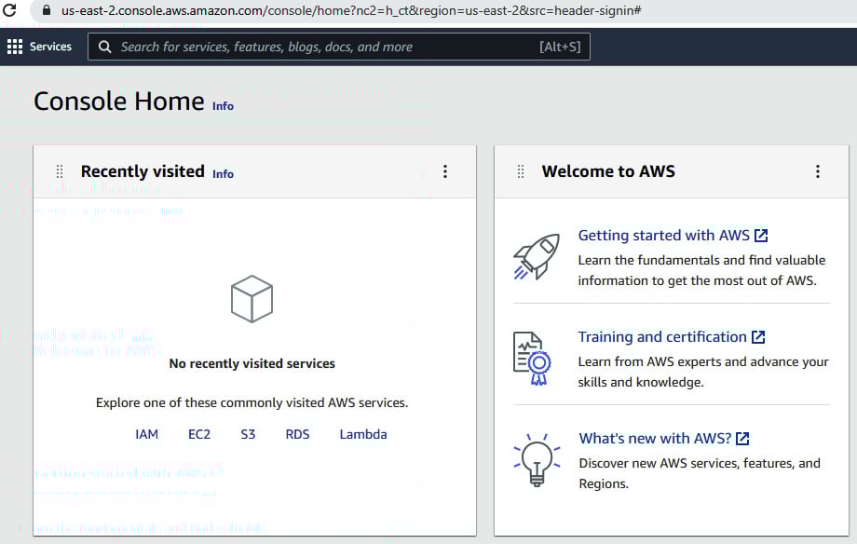Click the Console Home heading

pos(118,102)
